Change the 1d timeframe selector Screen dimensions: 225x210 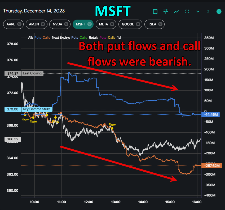[x=119, y=38]
